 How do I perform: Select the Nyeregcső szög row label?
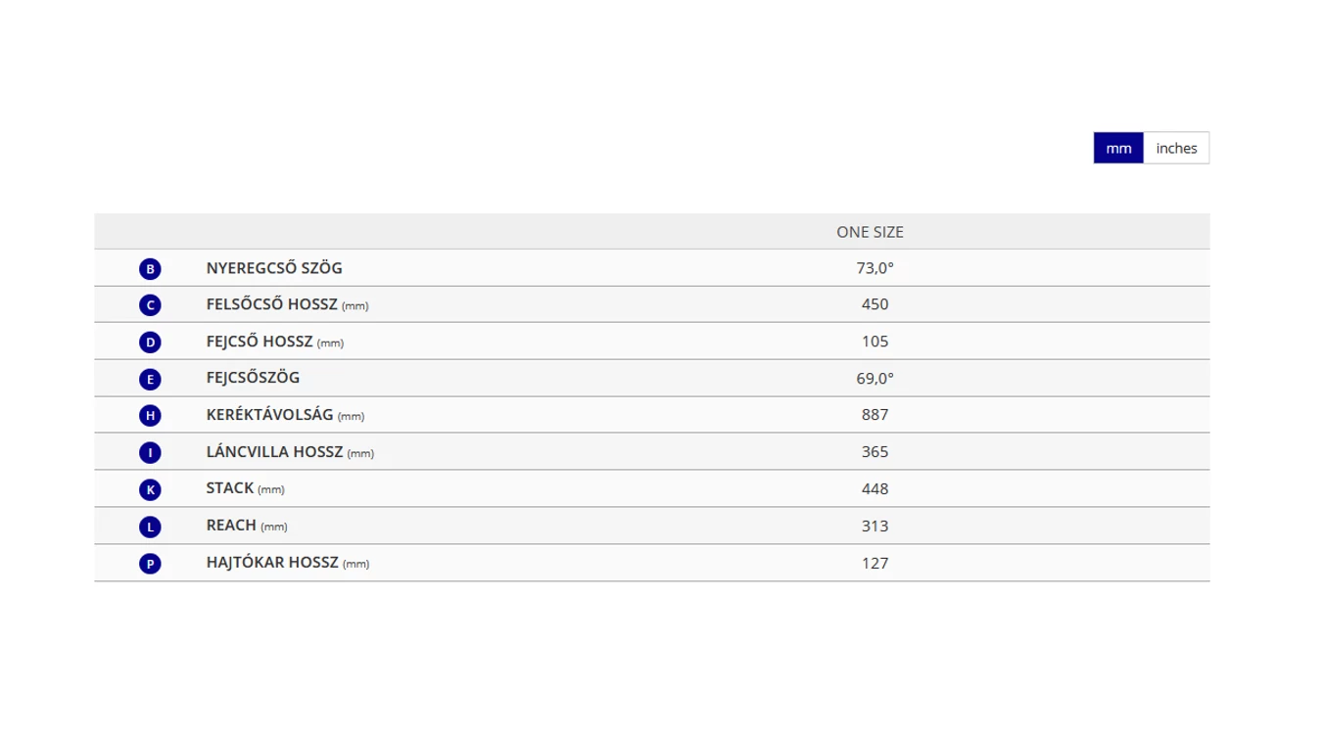pos(274,268)
